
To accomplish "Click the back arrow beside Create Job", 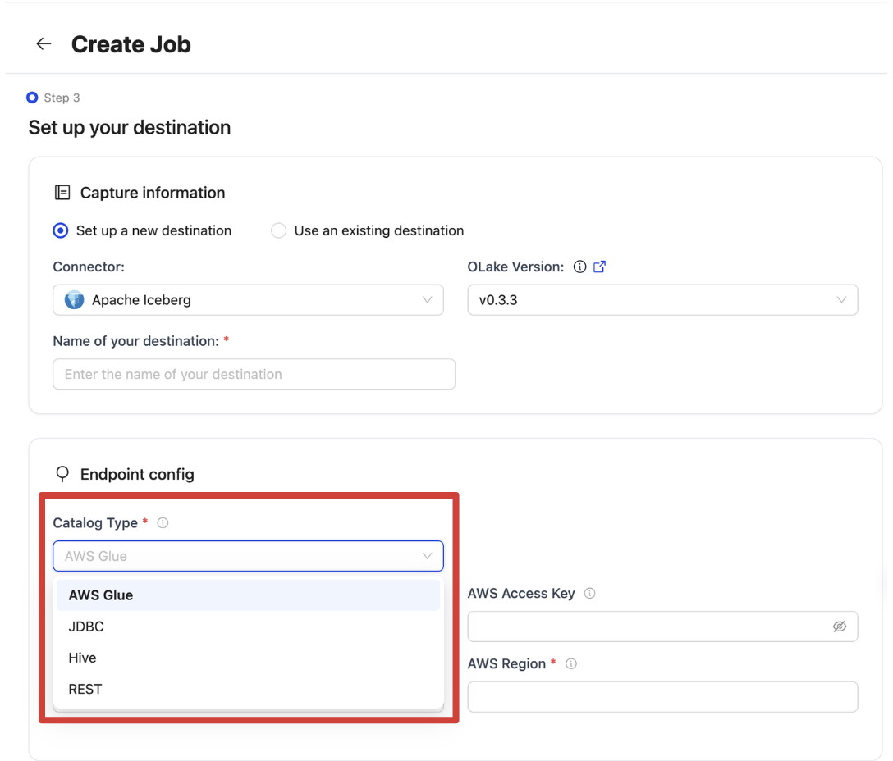I will click(x=43, y=43).
